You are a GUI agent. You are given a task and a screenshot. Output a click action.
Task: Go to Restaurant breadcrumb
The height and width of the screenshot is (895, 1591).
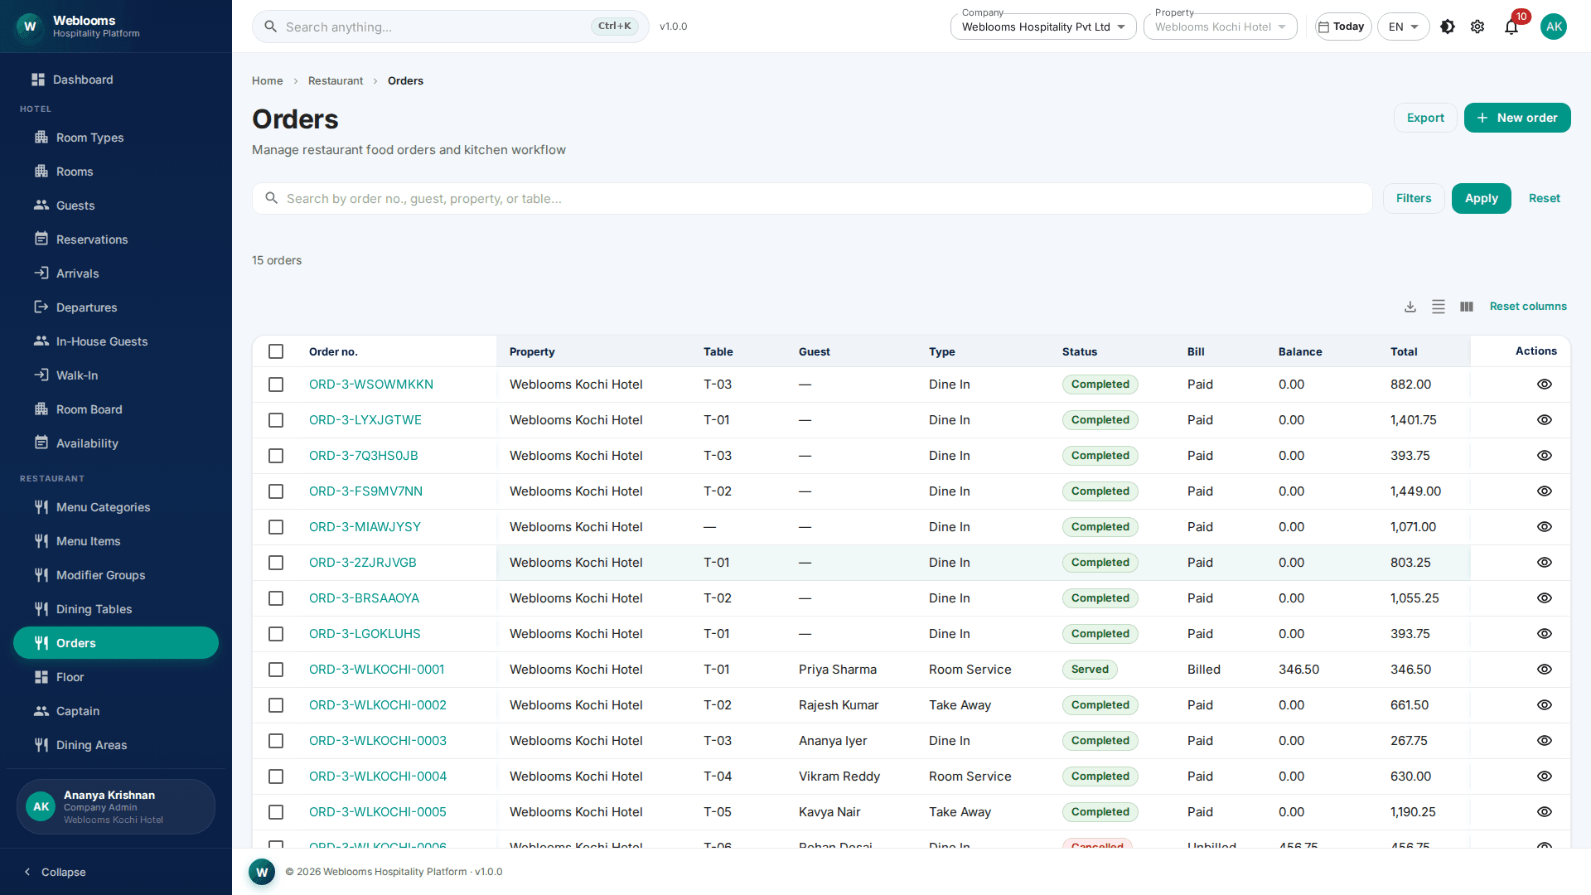[x=336, y=81]
